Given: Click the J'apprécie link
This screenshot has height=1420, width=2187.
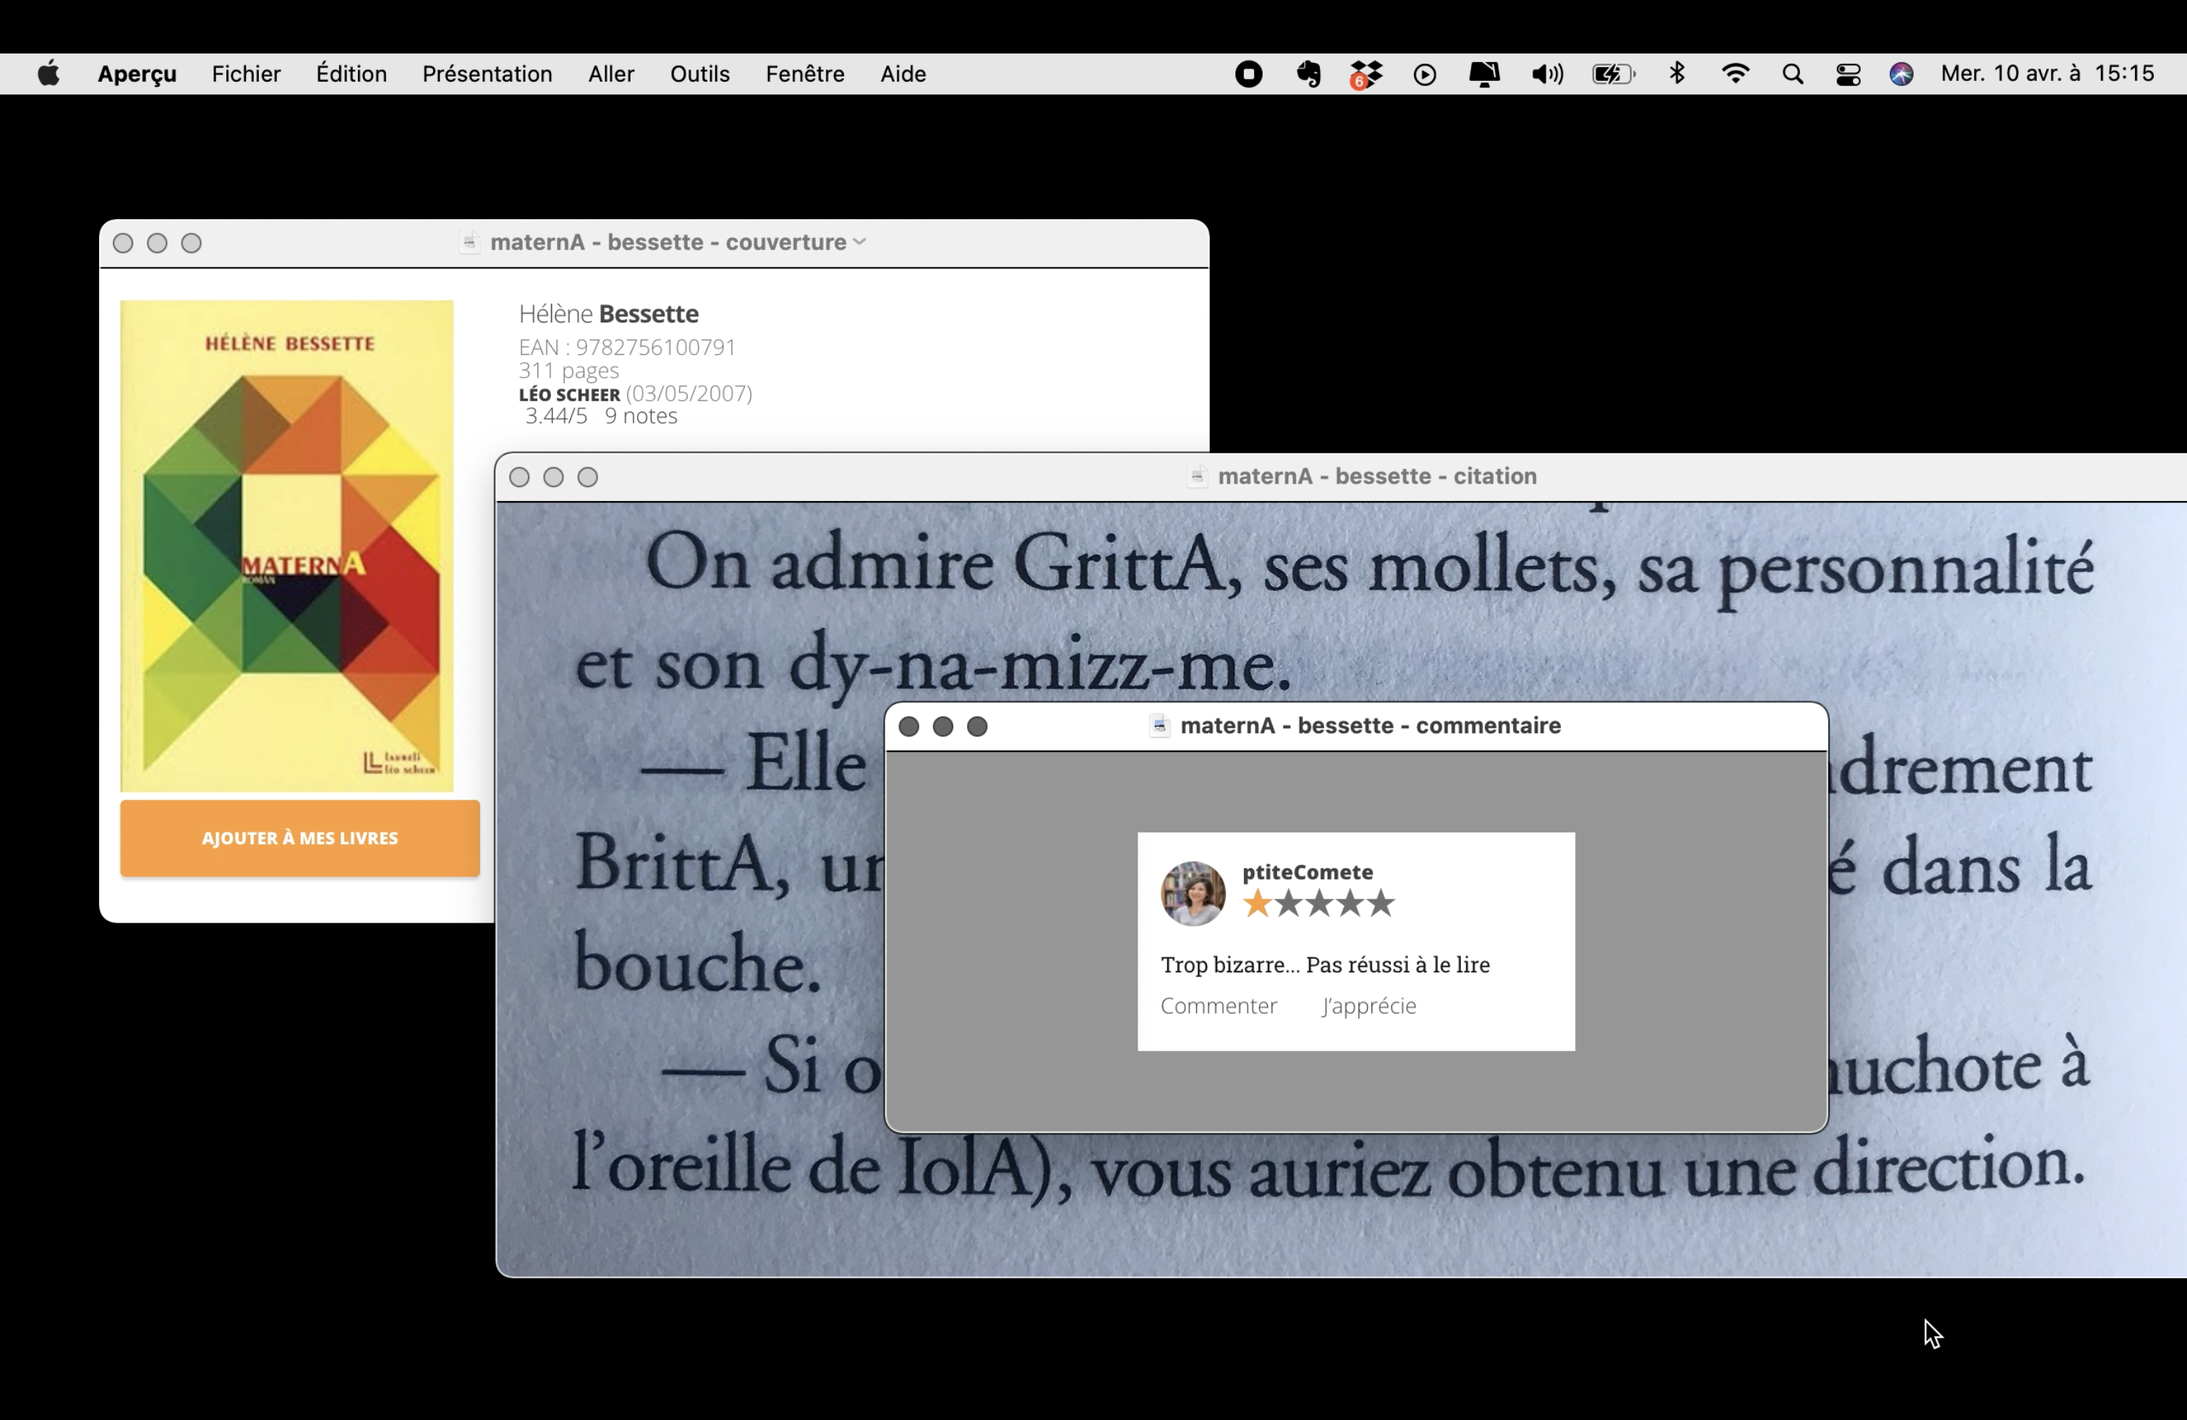Looking at the screenshot, I should [x=1368, y=1006].
